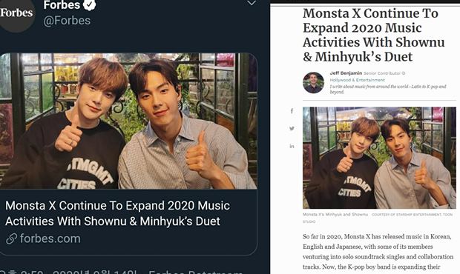Click the article hero photo of the duo
This screenshot has height=274, width=460.
379,158
